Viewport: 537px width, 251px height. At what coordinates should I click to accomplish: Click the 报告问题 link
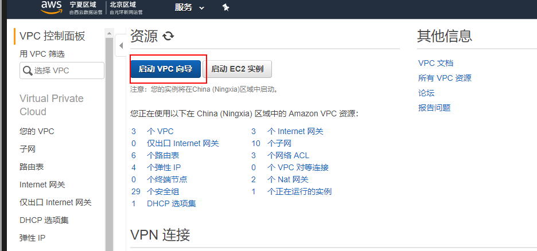(x=434, y=108)
